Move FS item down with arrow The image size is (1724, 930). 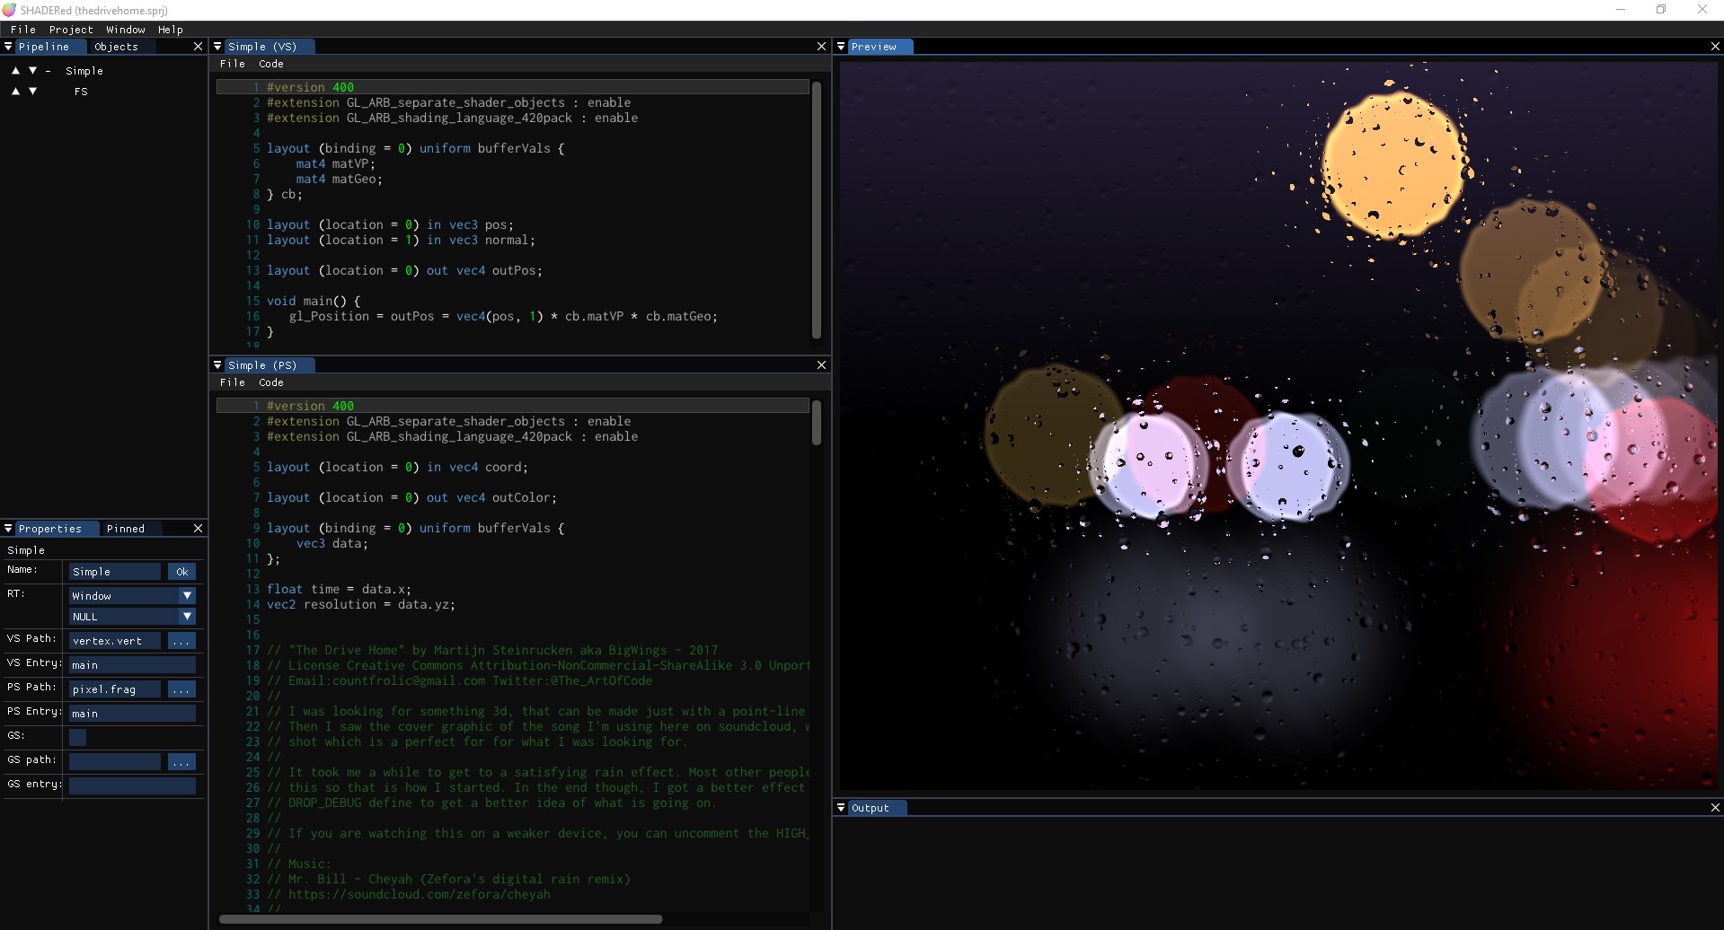pyautogui.click(x=33, y=92)
